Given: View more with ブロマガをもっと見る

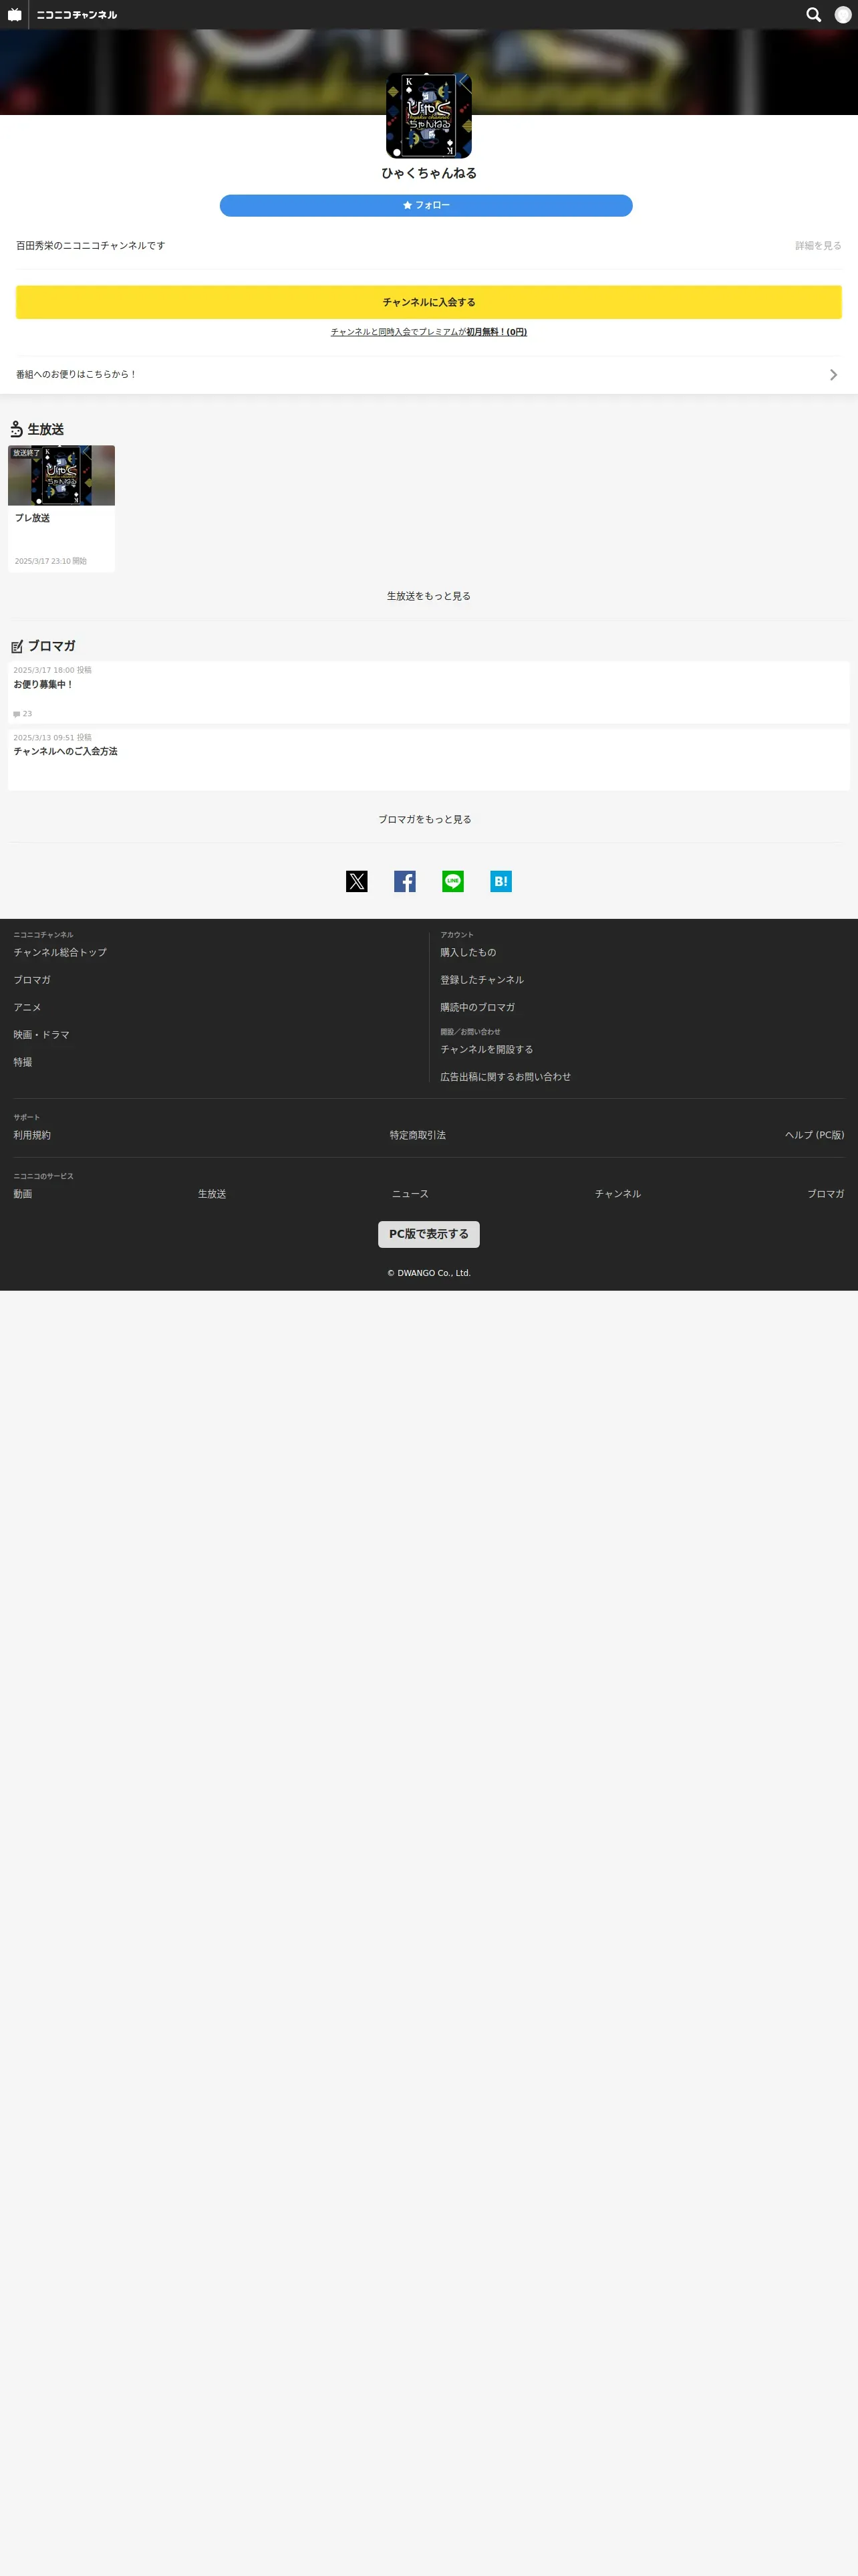Looking at the screenshot, I should (x=424, y=819).
